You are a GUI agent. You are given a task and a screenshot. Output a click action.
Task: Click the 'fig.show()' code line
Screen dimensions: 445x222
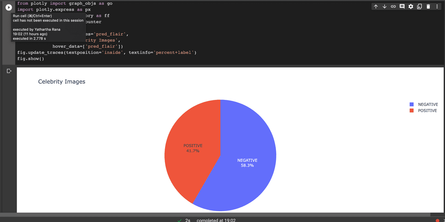point(31,59)
